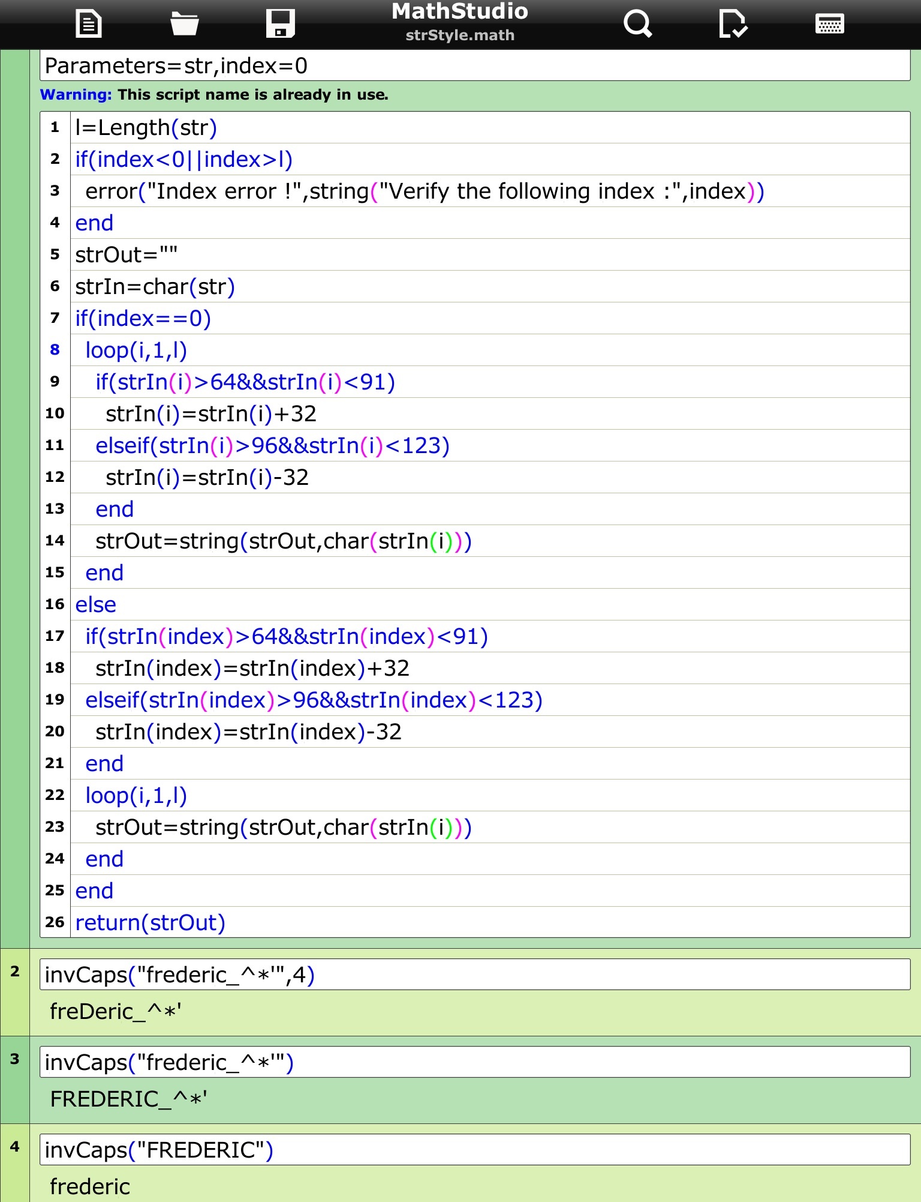Image resolution: width=921 pixels, height=1202 pixels.
Task: Click the Parameters=str,index=0 field
Action: pyautogui.click(x=474, y=66)
